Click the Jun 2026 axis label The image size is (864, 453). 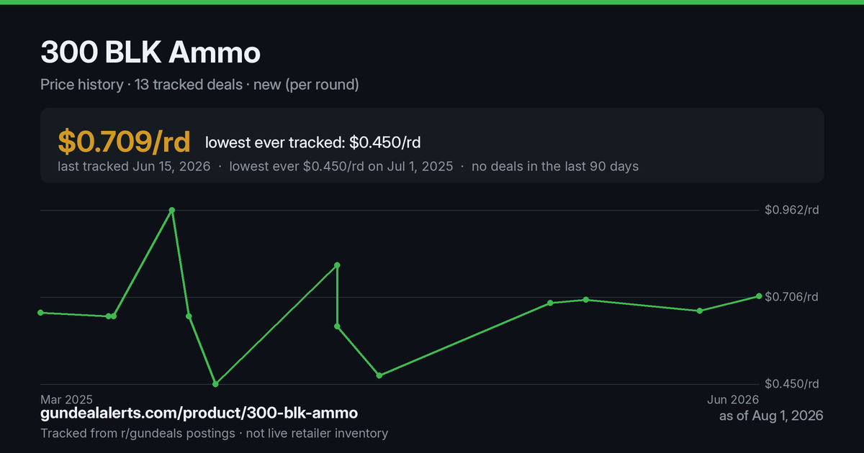point(734,399)
